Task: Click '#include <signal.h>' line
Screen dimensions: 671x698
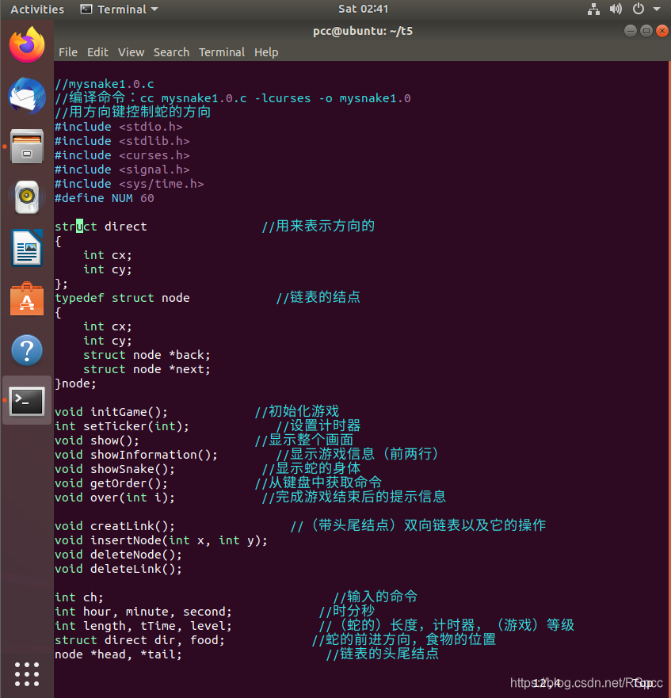Action: (122, 170)
